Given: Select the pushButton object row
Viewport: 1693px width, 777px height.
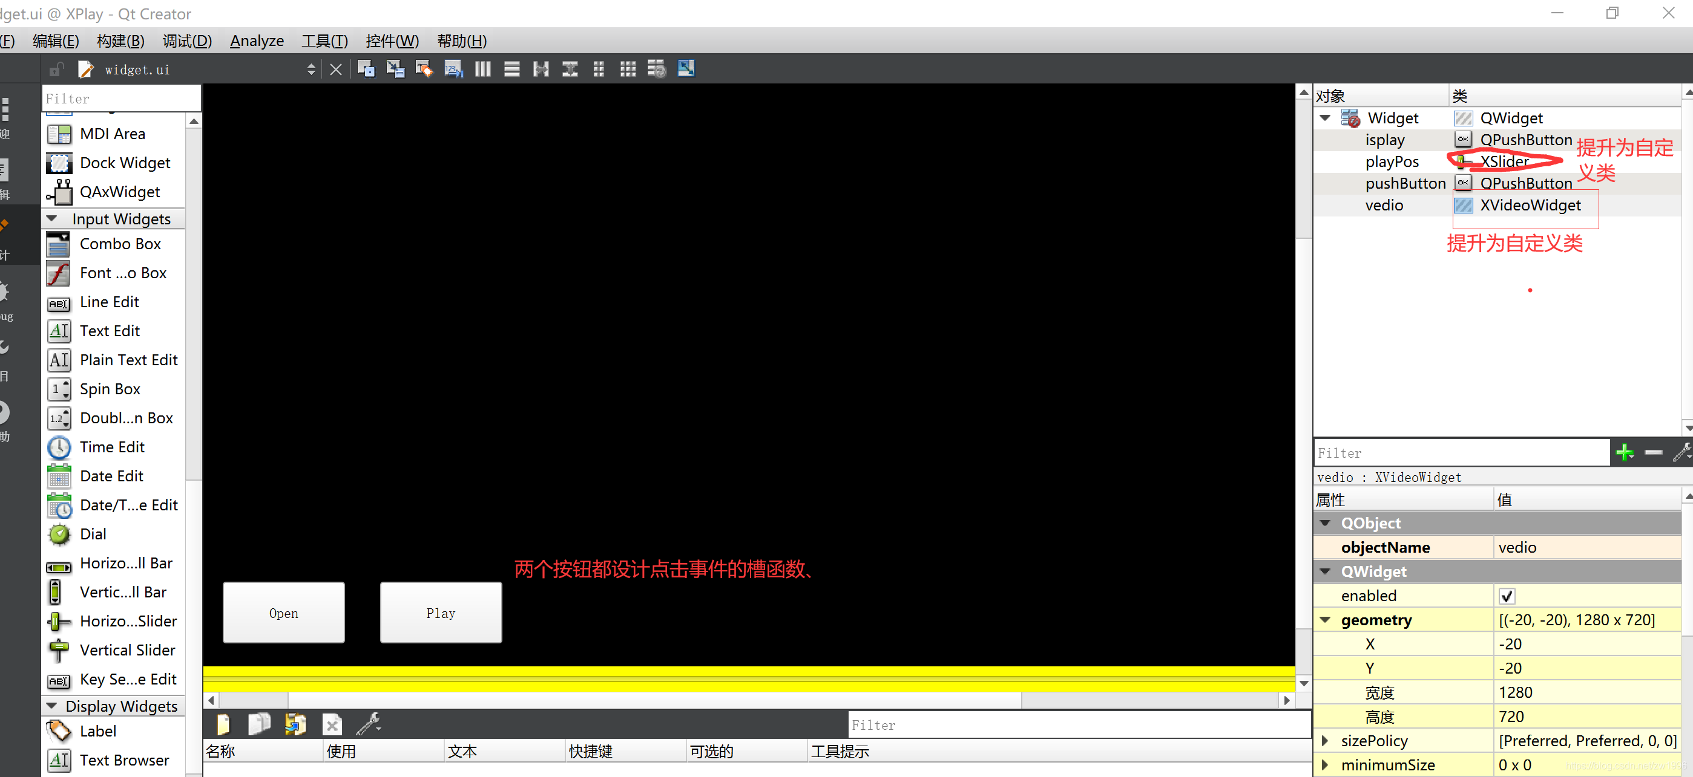Looking at the screenshot, I should 1497,183.
